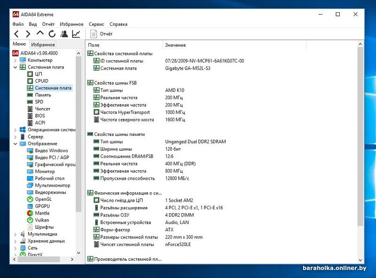Open the OpenGL tree item
376x278 pixels.
(43, 199)
